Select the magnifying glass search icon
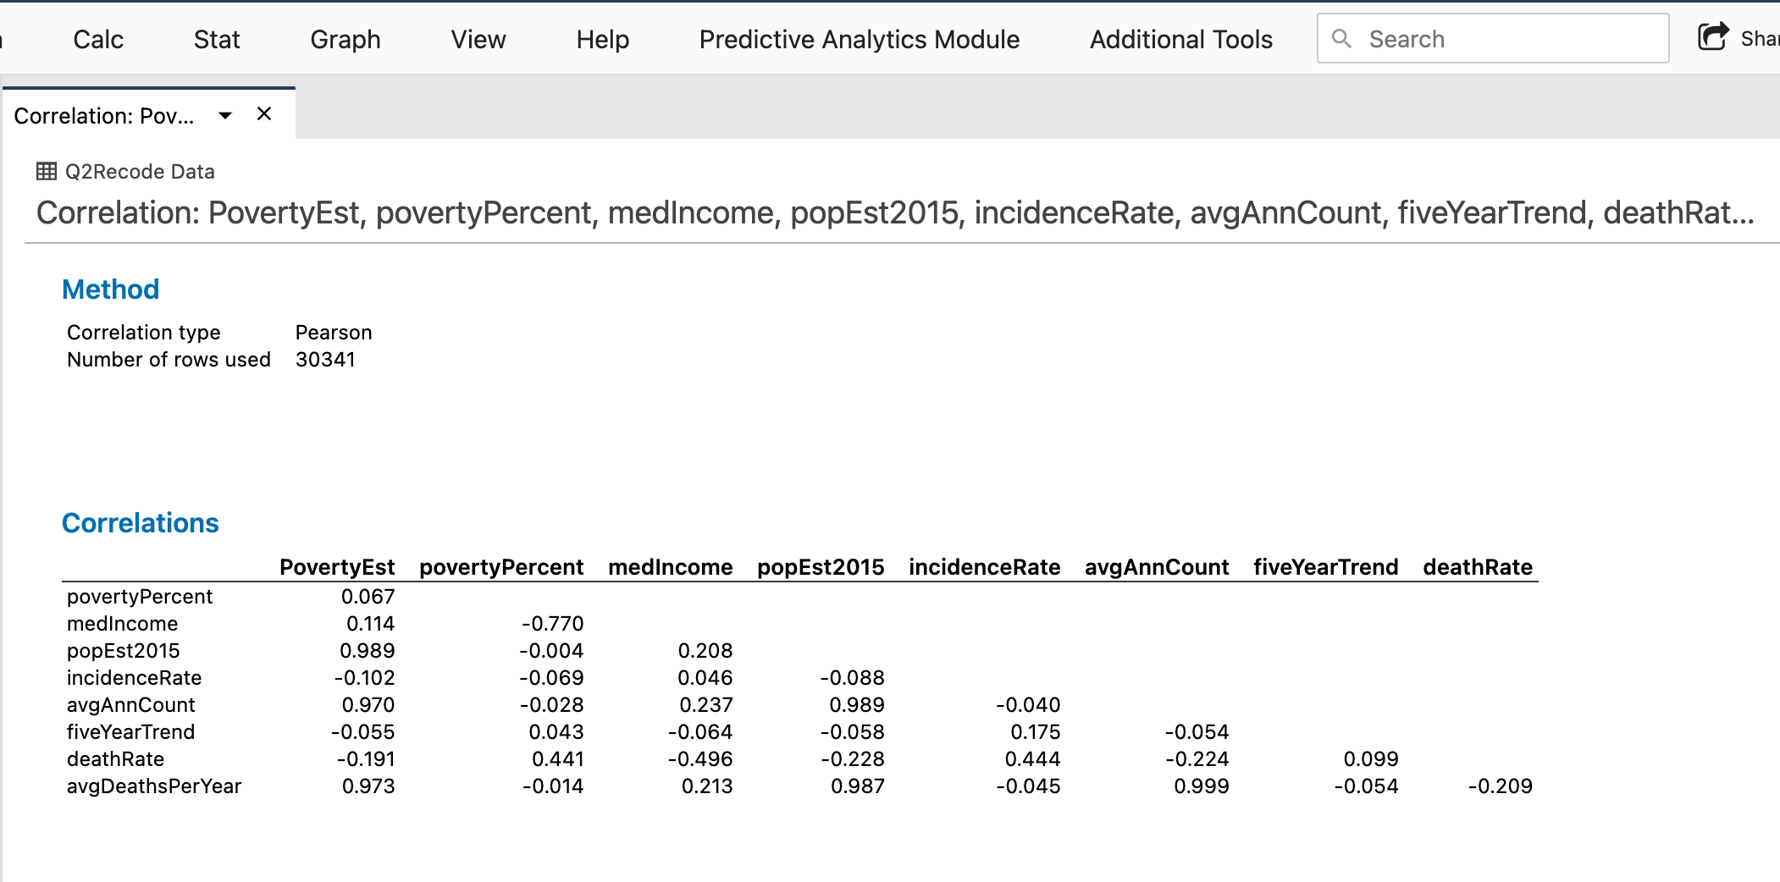The height and width of the screenshot is (882, 1780). (x=1342, y=38)
